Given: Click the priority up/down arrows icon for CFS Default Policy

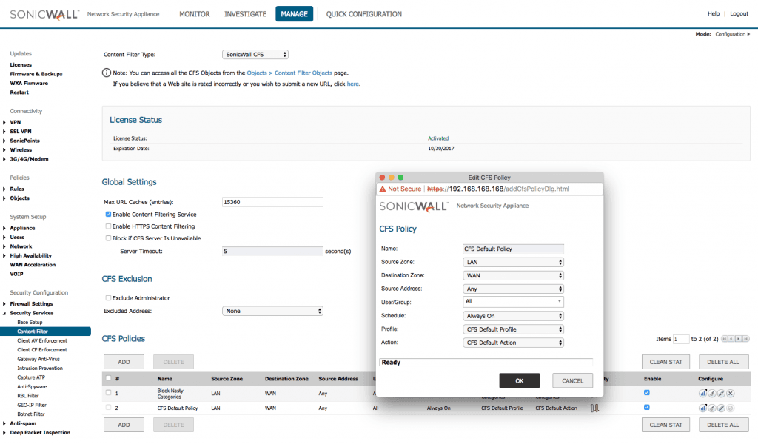Looking at the screenshot, I should coord(594,408).
